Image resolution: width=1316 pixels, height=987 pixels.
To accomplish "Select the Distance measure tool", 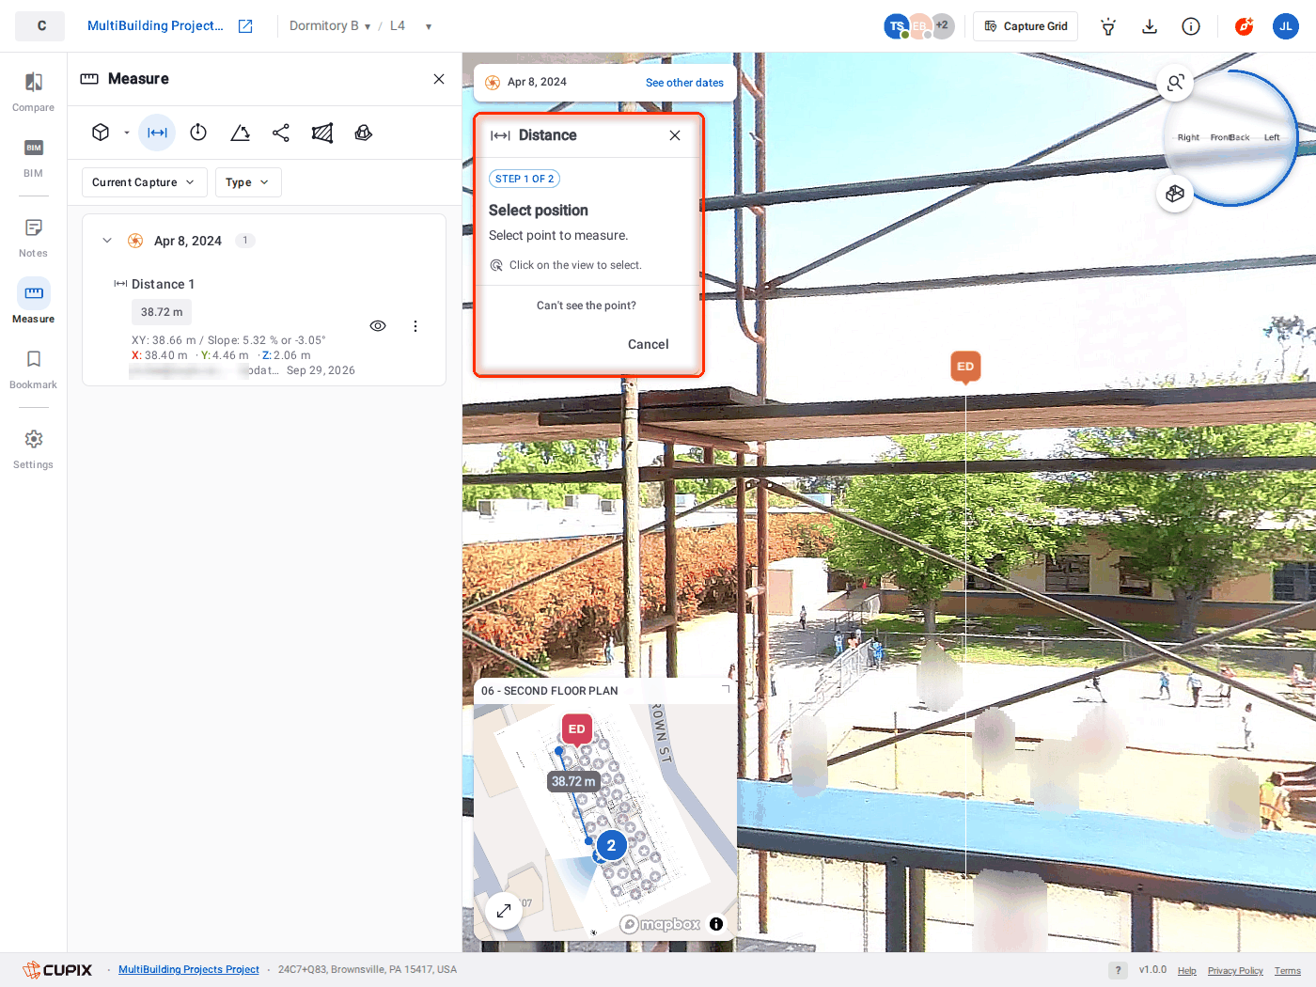I will 157,133.
